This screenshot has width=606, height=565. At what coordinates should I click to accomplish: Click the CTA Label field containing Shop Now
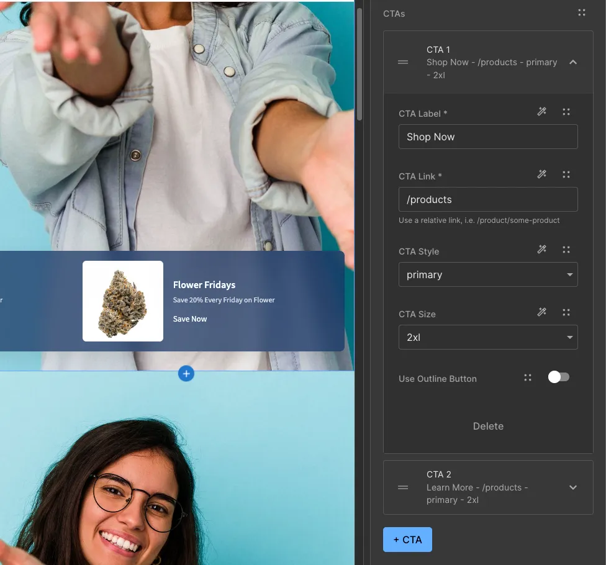tap(488, 137)
